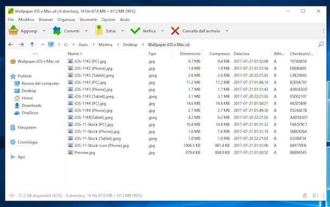Open the Opzioni menu
Screen dimensions: 330x207
click(x=108, y=20)
